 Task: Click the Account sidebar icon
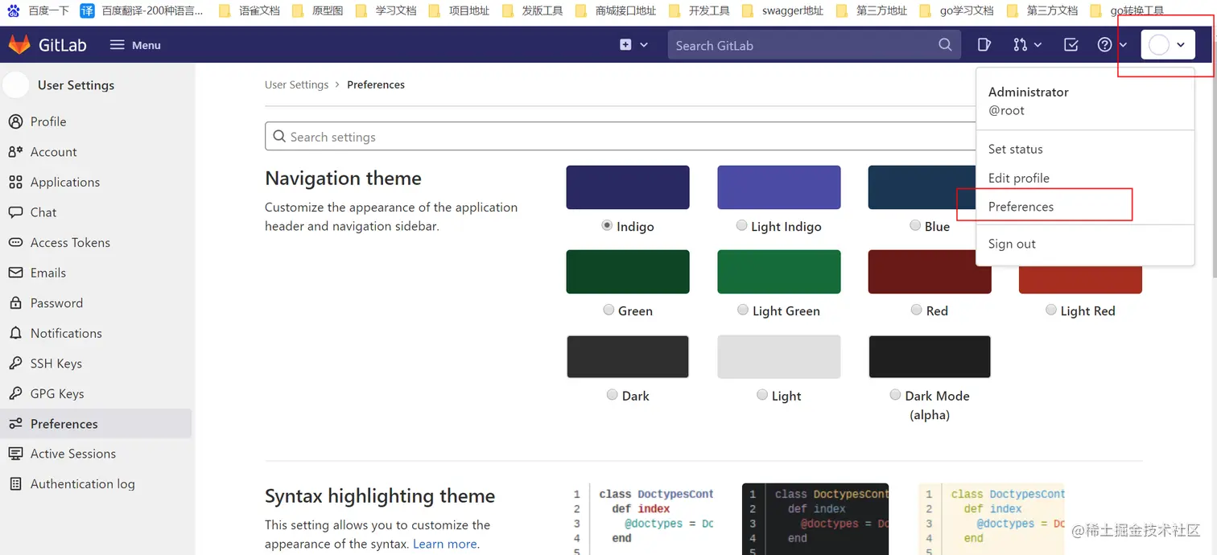15,152
